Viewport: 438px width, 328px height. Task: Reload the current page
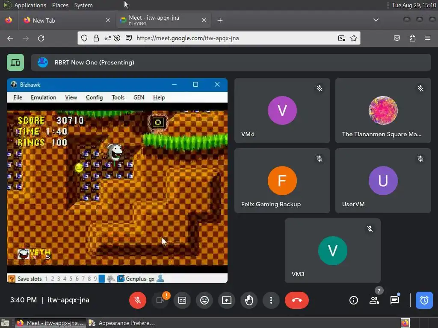(x=41, y=38)
